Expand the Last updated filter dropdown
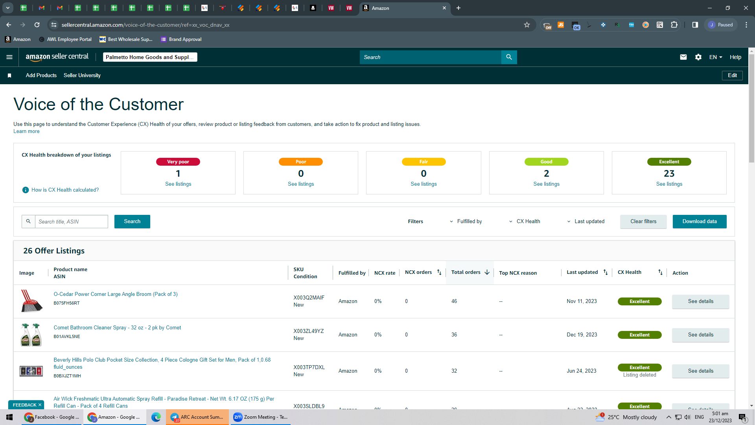The width and height of the screenshot is (755, 425). (586, 222)
